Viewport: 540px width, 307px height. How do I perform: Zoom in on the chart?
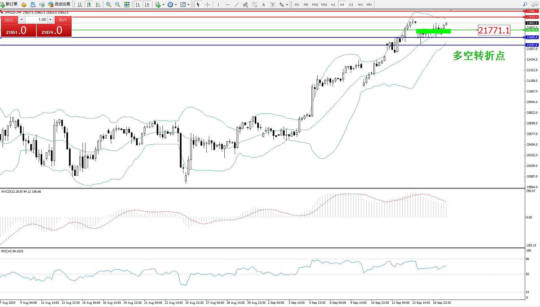click(x=109, y=5)
